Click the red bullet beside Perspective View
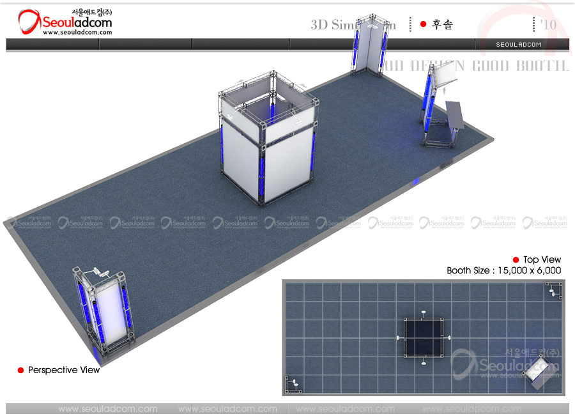 [20, 371]
